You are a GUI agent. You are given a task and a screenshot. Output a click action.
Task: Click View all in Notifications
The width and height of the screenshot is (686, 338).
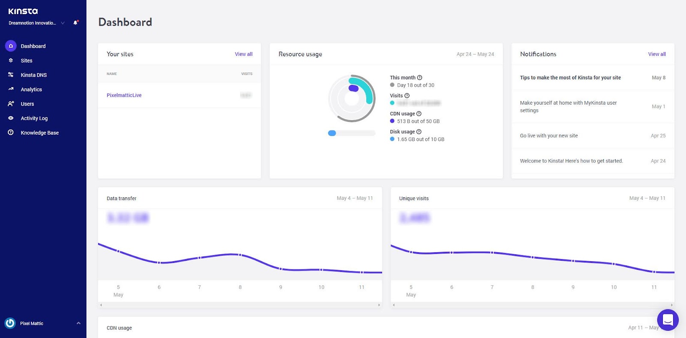pos(657,54)
